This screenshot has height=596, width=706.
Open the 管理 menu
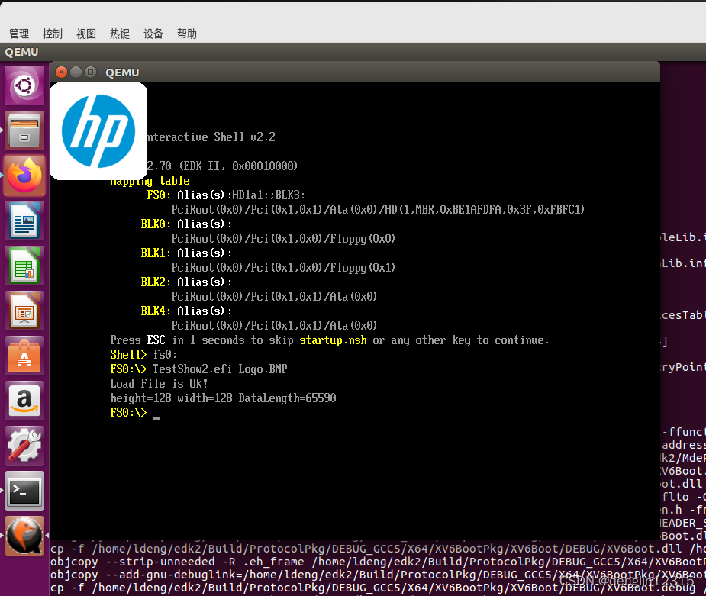click(x=19, y=34)
